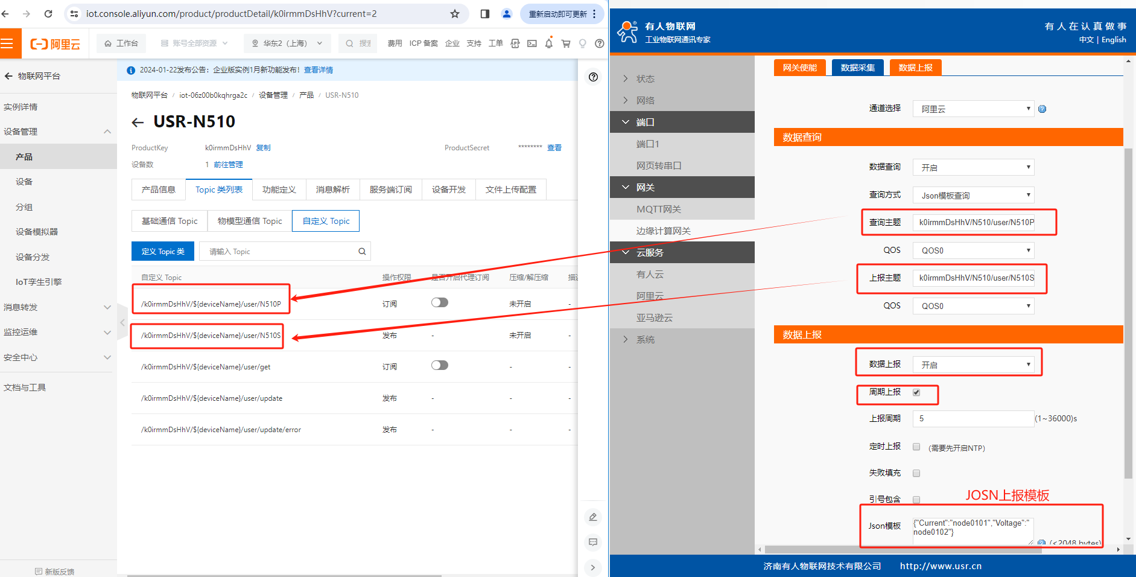Expand the 华东2 (上海) region selector
Screen dimensions: 1136x577
pyautogui.click(x=287, y=43)
